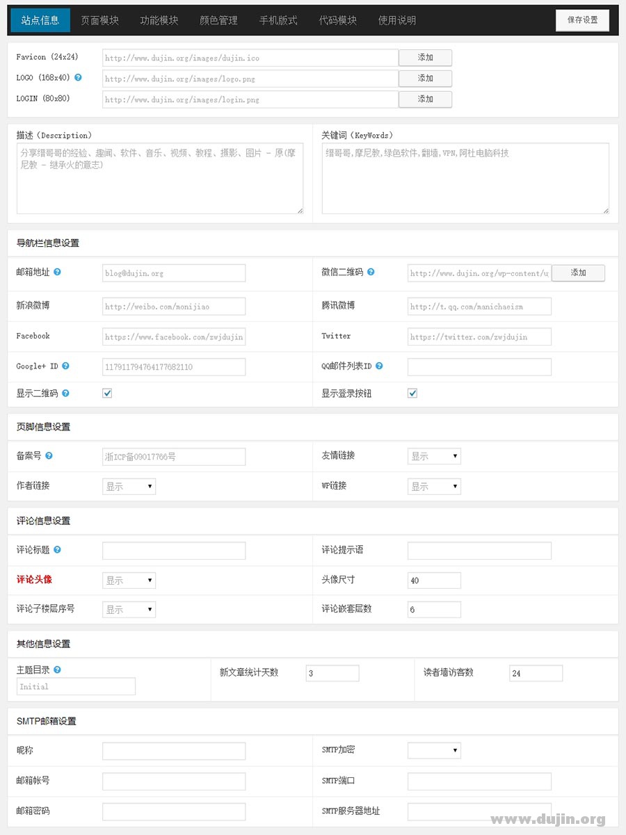The image size is (626, 835).
Task: Toggle the 显示登录按钮 checkbox
Action: coord(412,394)
